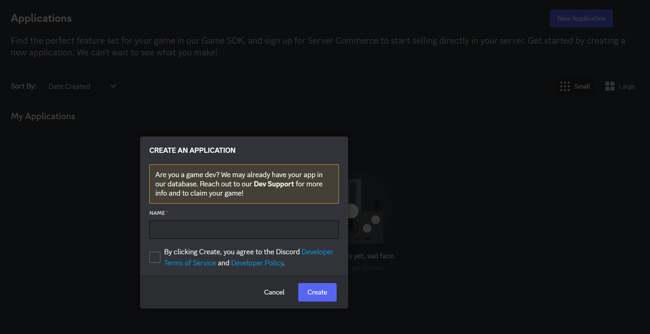This screenshot has height=334, width=650.
Task: Click the Small view toggle button
Action: pos(575,86)
